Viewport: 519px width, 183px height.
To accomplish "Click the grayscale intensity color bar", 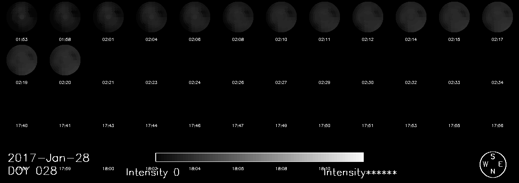I will click(259, 157).
